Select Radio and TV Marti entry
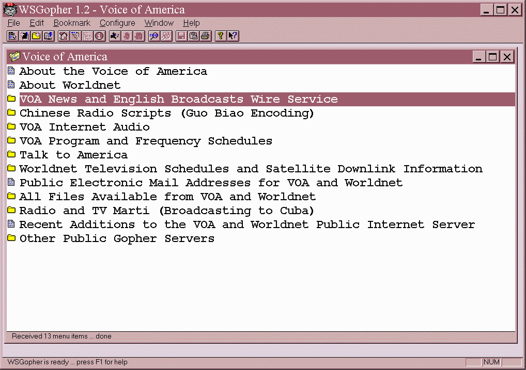The width and height of the screenshot is (526, 370). pyautogui.click(x=167, y=211)
